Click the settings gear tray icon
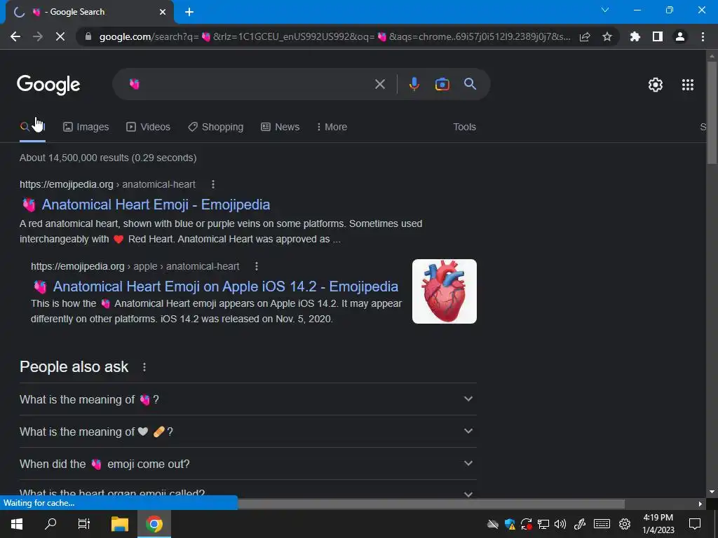718x538 pixels. [625, 524]
